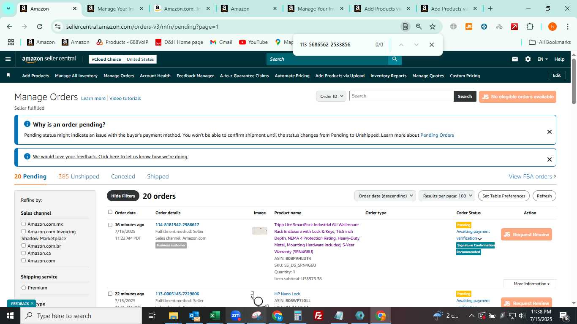
Task: Open FileZilla from taskbar
Action: coord(318,316)
